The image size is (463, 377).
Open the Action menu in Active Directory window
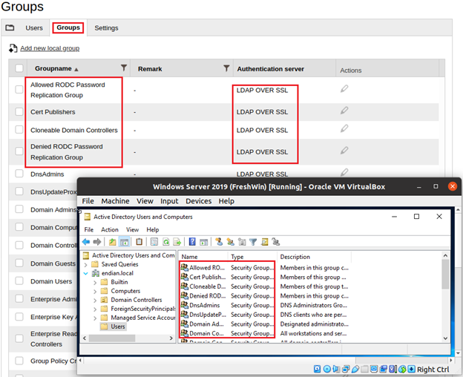tap(110, 229)
